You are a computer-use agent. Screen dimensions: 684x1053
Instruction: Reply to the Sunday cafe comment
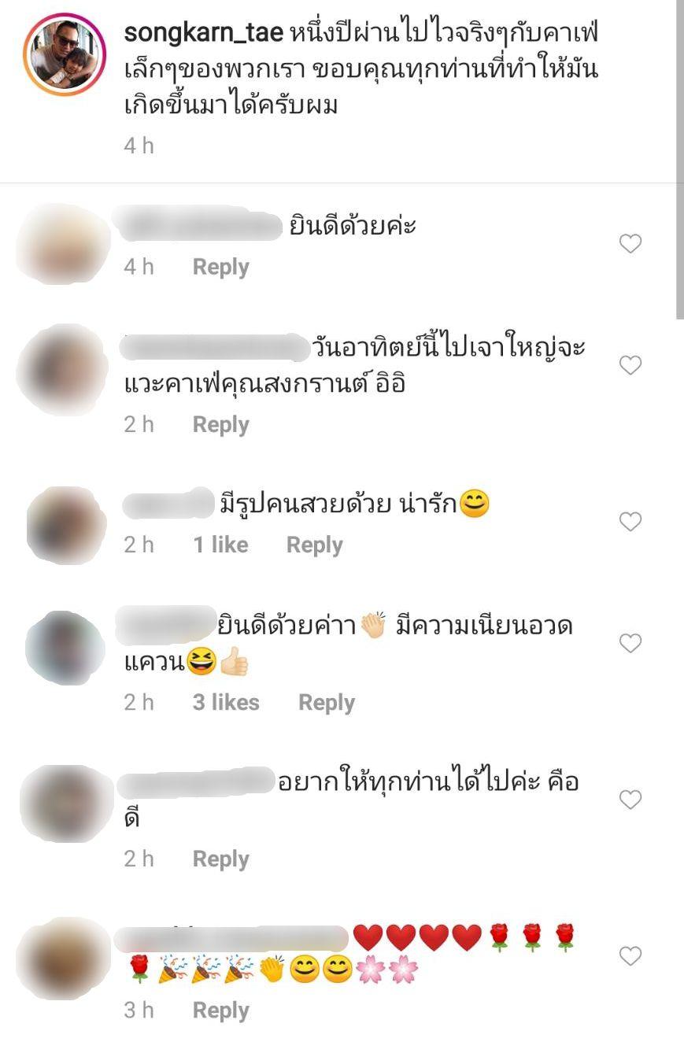(221, 424)
